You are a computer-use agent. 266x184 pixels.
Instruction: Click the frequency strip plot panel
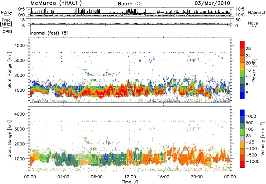(130, 23)
